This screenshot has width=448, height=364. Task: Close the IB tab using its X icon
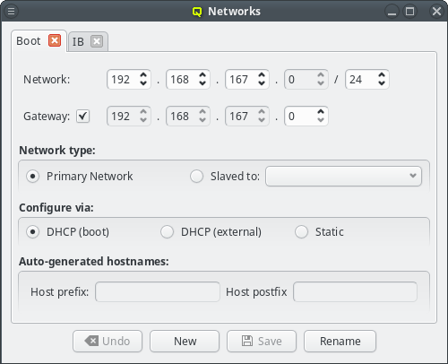tap(97, 41)
